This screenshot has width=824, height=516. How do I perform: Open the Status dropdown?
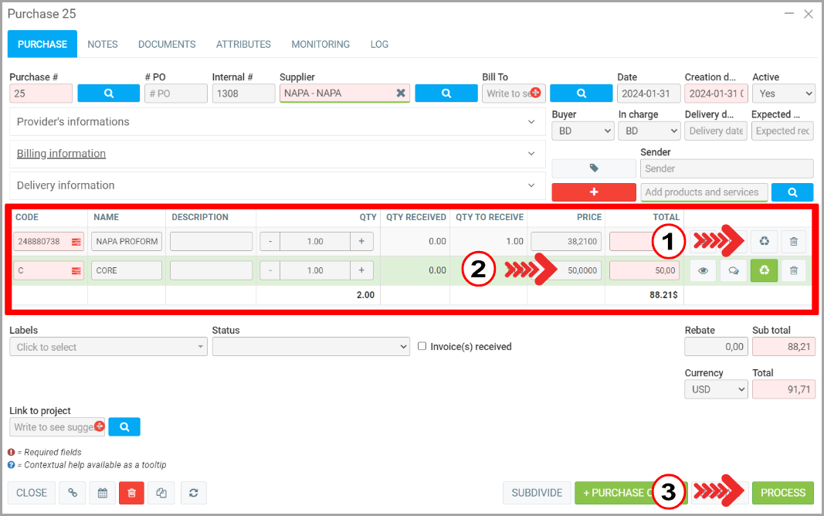[310, 347]
